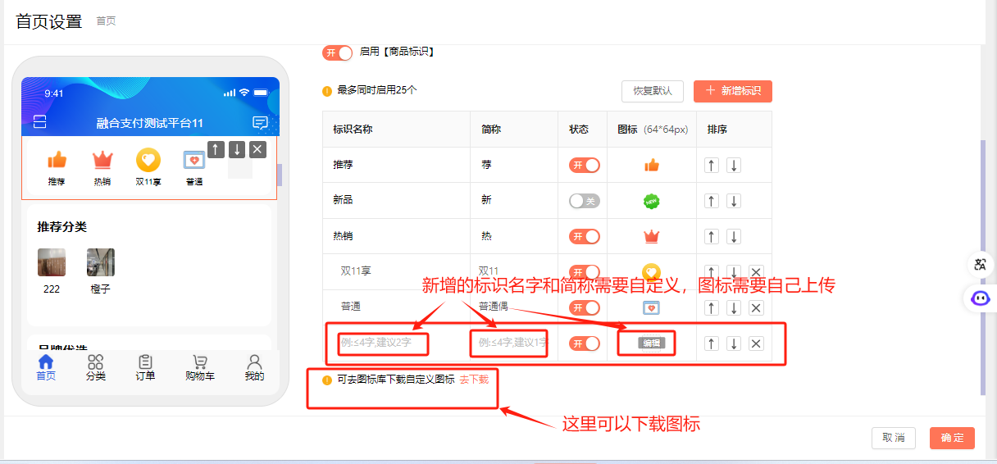The height and width of the screenshot is (464, 997).
Task: Move the 推荐 row down
Action: point(734,165)
